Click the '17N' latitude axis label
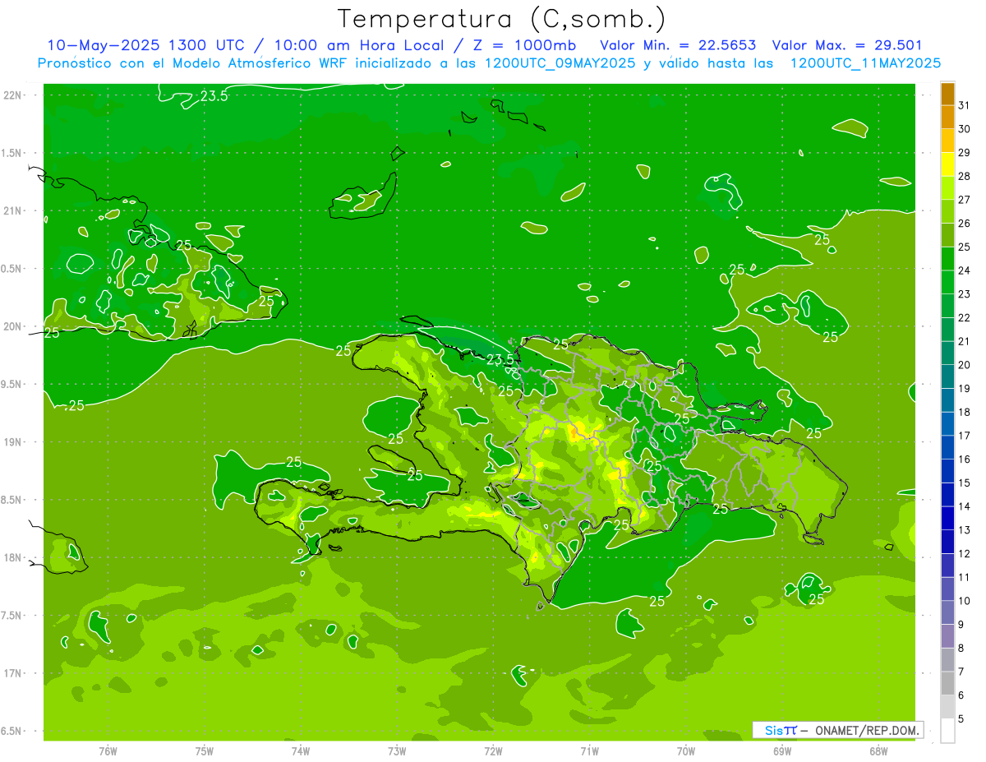Screen dimensions: 986x762 12,673
